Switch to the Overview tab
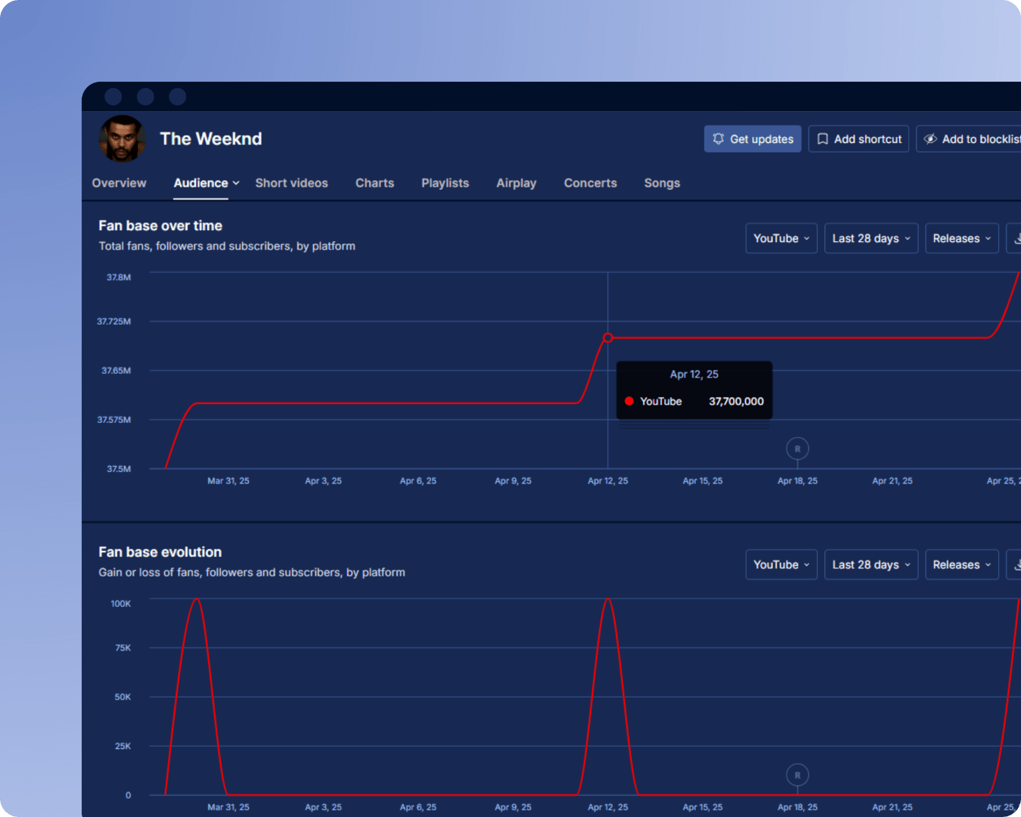1021x817 pixels. (119, 183)
